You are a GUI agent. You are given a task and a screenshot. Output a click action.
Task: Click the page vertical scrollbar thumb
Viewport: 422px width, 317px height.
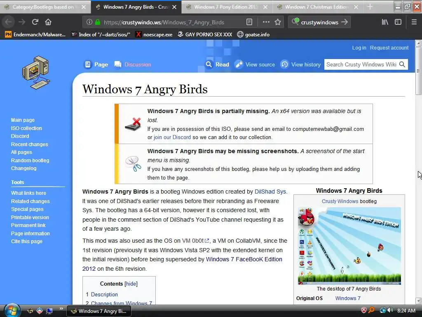pos(418,71)
